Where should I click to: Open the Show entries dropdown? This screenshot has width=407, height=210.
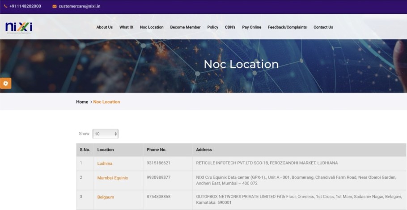pos(106,134)
